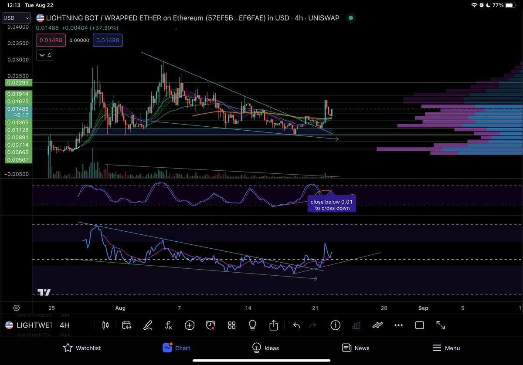Share the chart with share icon
523x365 pixels.
point(273,325)
